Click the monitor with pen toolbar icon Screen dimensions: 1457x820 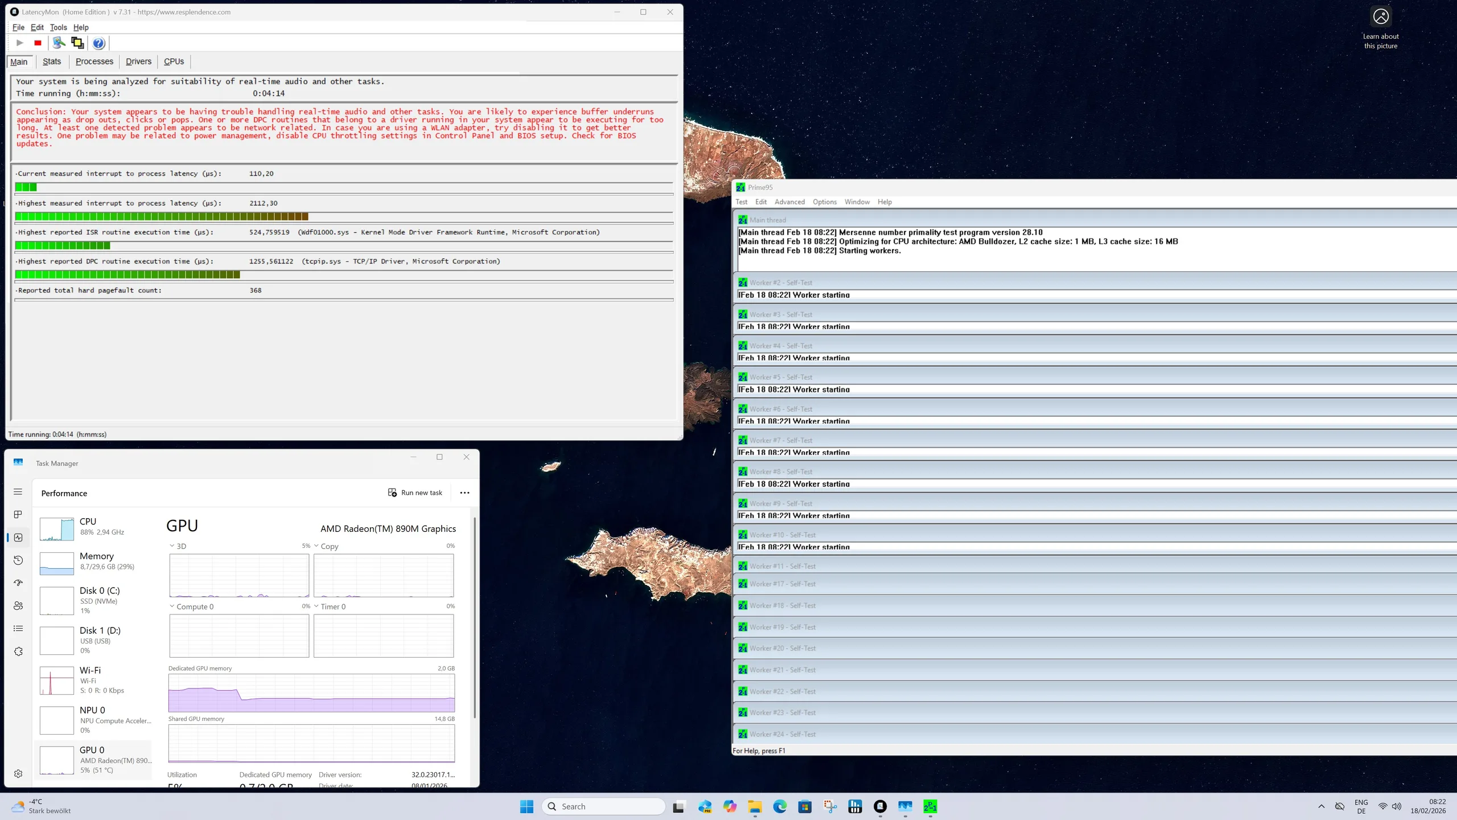tap(59, 43)
